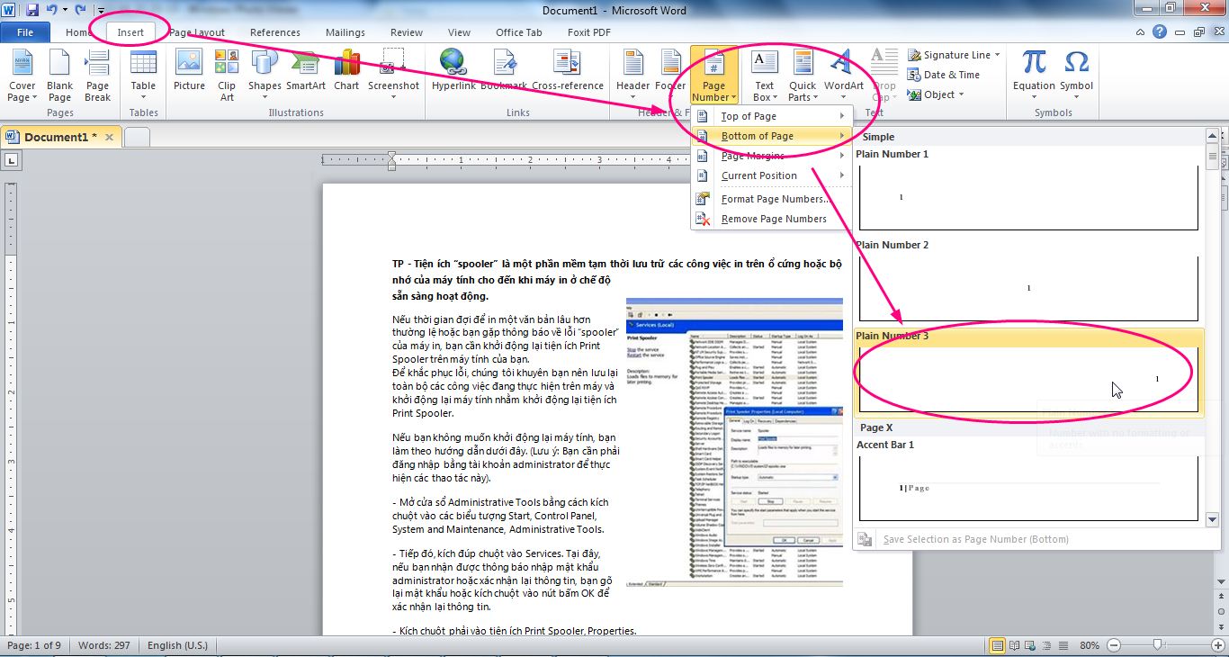Viewport: 1229px width, 657px height.
Task: Close the Document1 tab
Action: tap(110, 137)
